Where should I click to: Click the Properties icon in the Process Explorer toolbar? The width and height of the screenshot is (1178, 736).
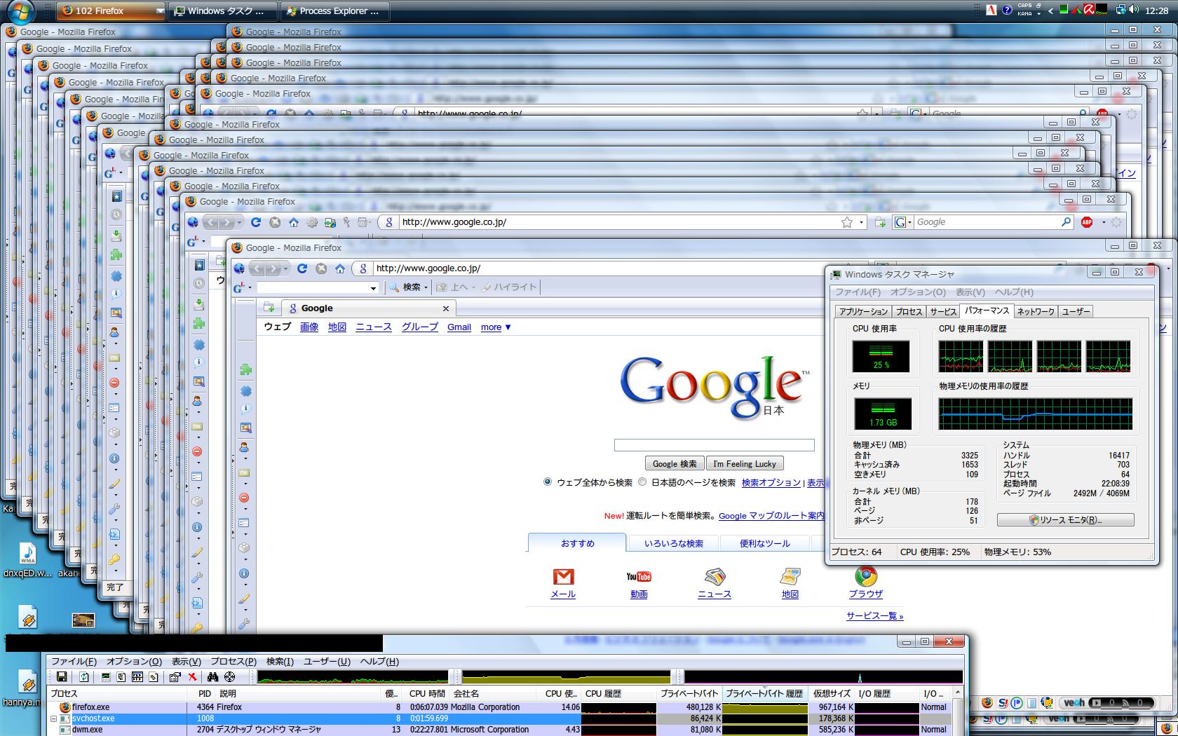point(175,676)
